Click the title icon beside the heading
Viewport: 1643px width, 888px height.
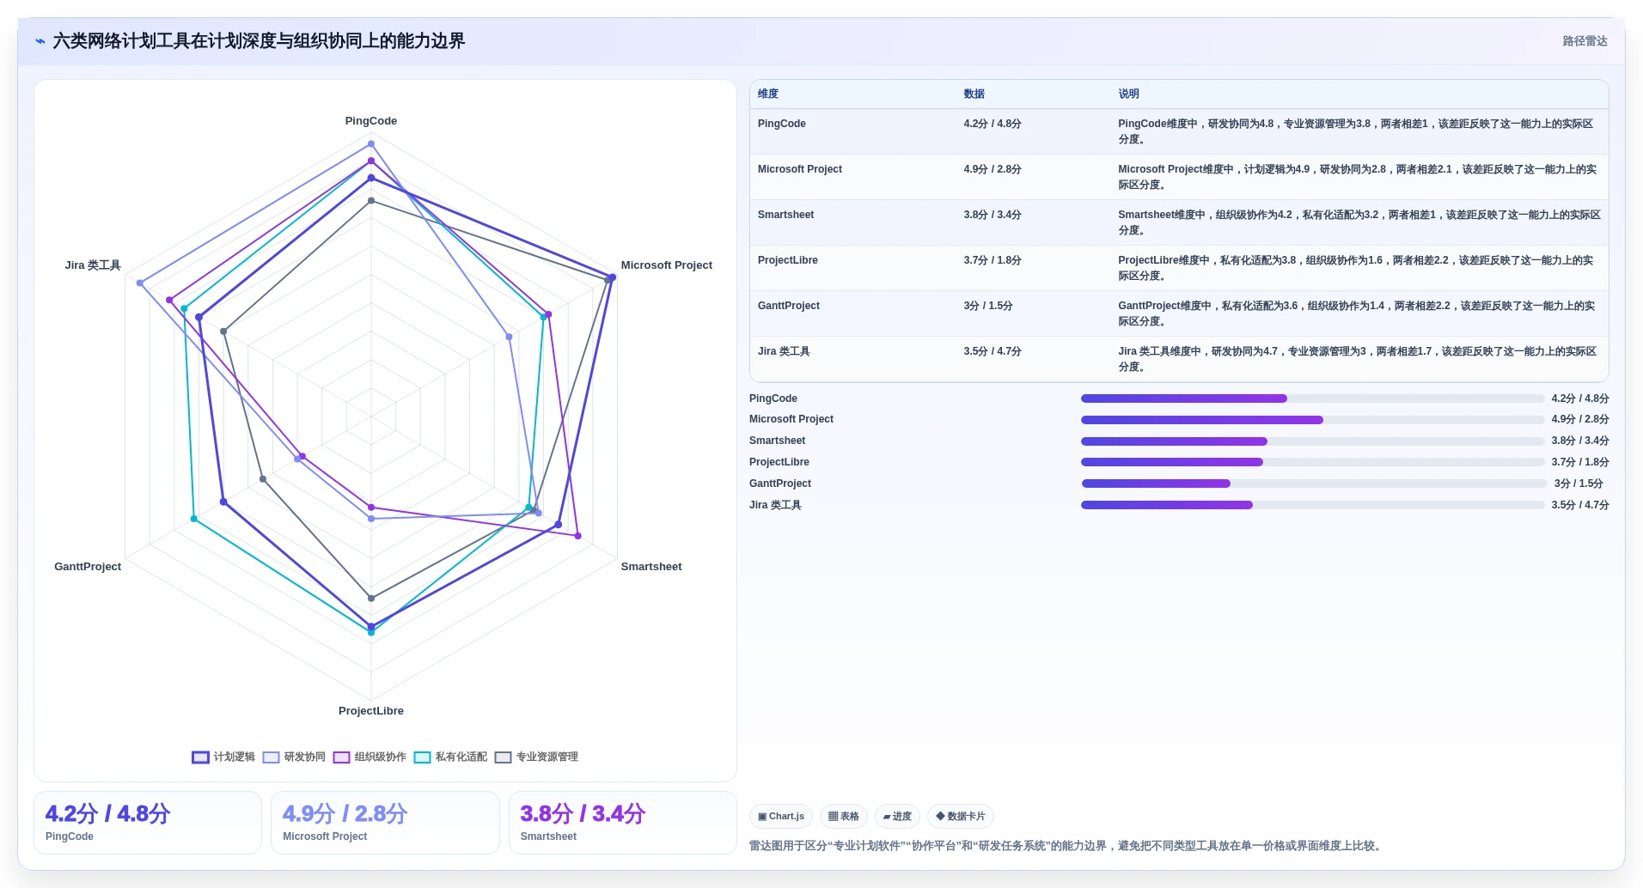40,41
